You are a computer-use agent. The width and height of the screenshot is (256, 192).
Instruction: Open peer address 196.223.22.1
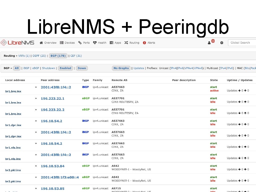point(52,98)
